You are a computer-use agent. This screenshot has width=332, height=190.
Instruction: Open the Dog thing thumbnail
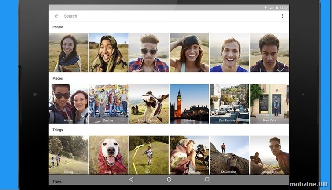pos(109,155)
